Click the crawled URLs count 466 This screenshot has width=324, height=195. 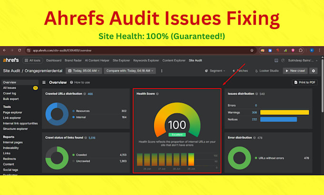[x=90, y=94]
